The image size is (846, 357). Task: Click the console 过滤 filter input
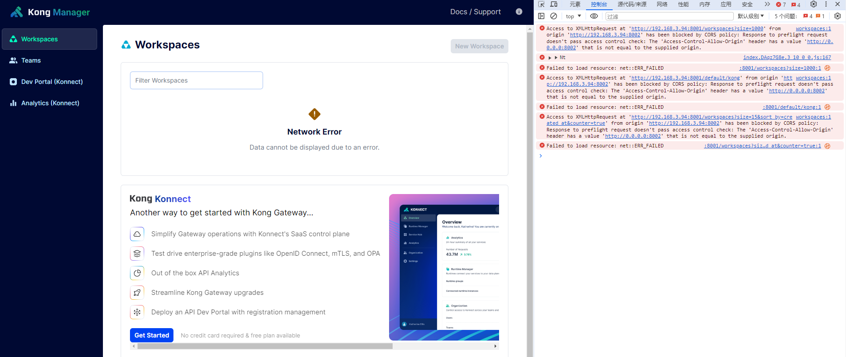(x=669, y=16)
